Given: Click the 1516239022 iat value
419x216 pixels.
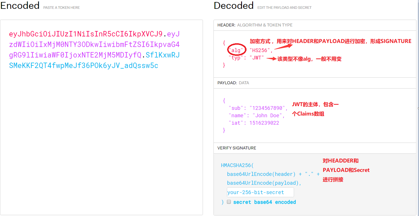Looking at the screenshot, I should coord(264,123).
